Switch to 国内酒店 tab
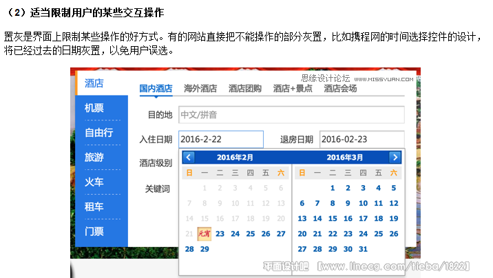This screenshot has height=278, width=493. point(156,89)
